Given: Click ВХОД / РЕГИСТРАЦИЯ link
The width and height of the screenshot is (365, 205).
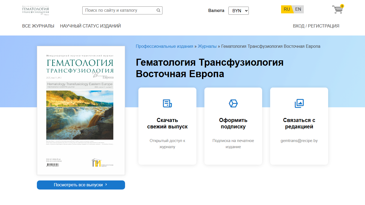Looking at the screenshot, I should pyautogui.click(x=316, y=26).
